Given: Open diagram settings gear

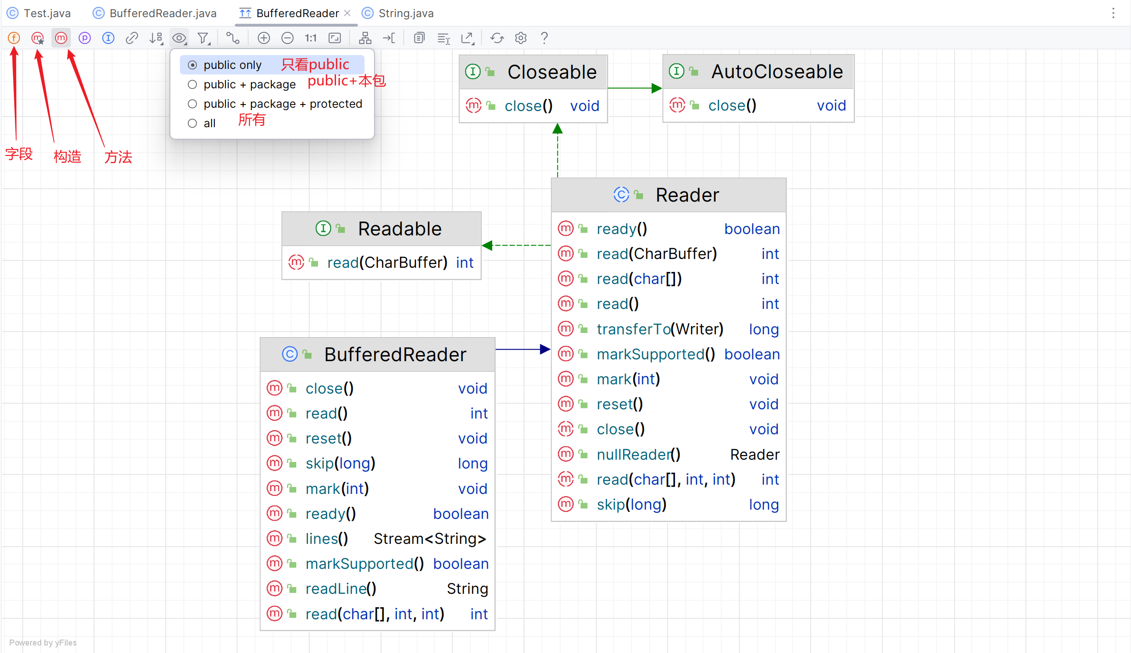Looking at the screenshot, I should pos(521,38).
